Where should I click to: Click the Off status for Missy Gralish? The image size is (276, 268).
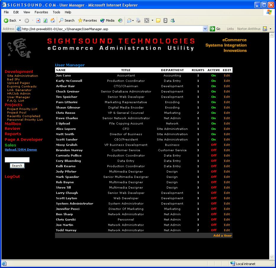[214, 145]
